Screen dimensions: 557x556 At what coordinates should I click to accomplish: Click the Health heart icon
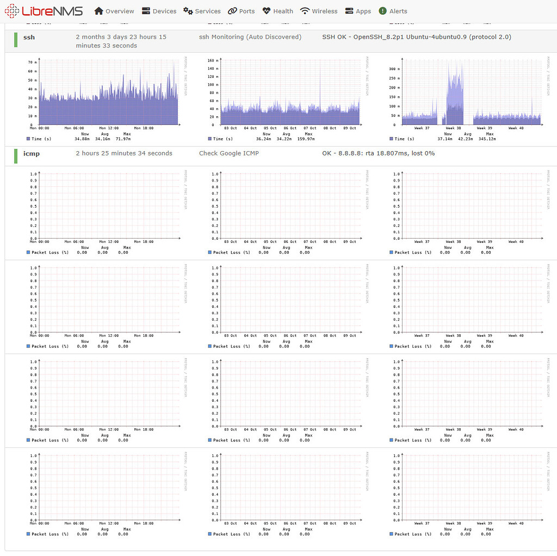(x=265, y=10)
